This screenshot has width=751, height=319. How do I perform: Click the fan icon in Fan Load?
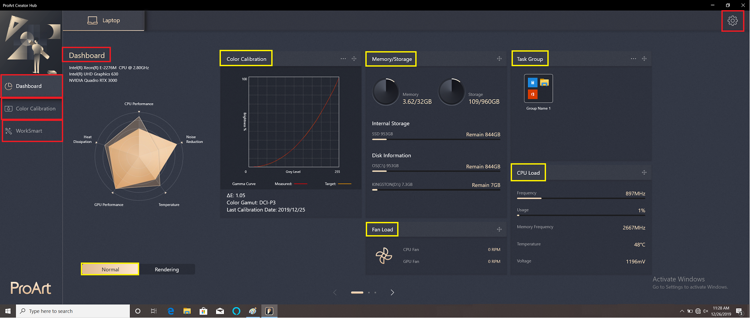(384, 256)
